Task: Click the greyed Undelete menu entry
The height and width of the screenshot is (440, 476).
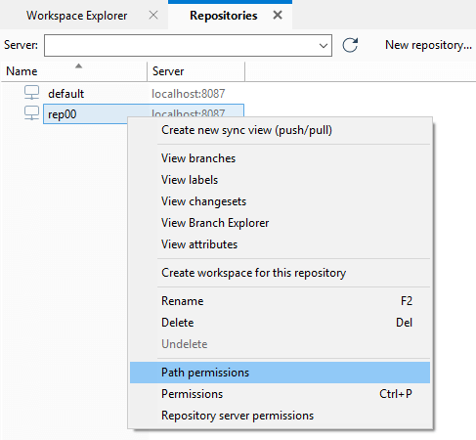Action: click(x=280, y=344)
